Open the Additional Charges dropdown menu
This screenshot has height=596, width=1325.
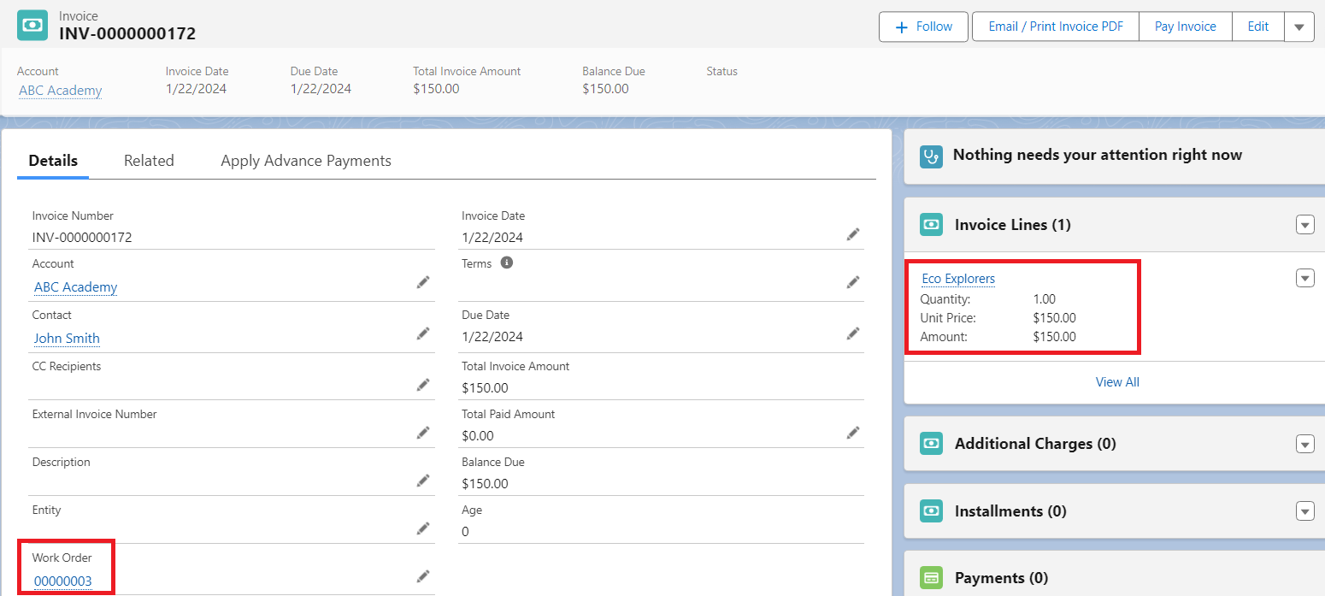point(1304,444)
